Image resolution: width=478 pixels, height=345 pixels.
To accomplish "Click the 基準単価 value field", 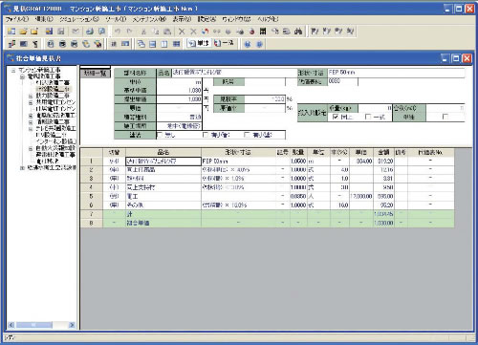I will click(x=180, y=91).
